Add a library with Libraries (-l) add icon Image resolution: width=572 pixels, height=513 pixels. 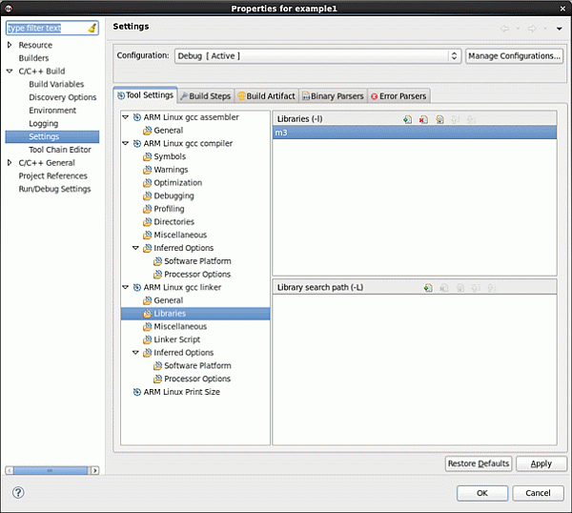pos(407,119)
